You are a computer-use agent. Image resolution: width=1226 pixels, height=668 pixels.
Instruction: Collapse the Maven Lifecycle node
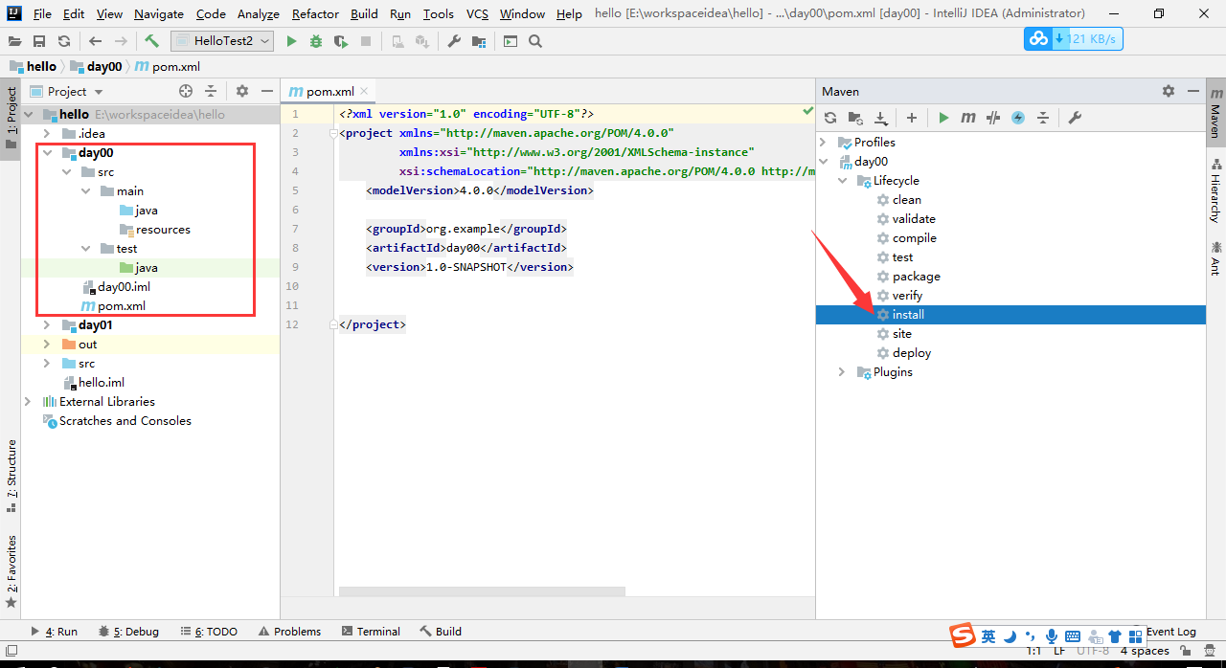(x=842, y=181)
